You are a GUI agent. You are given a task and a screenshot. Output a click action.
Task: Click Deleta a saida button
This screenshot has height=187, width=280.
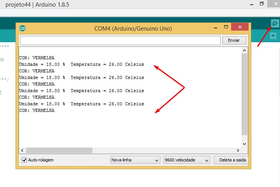(x=231, y=160)
